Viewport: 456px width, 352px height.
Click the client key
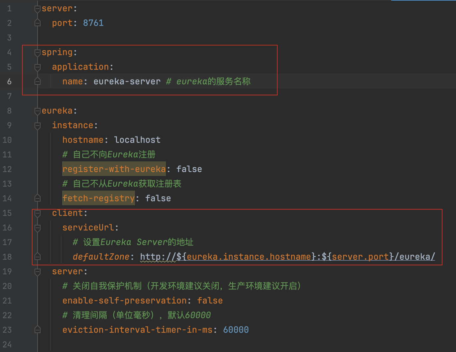[67, 213]
